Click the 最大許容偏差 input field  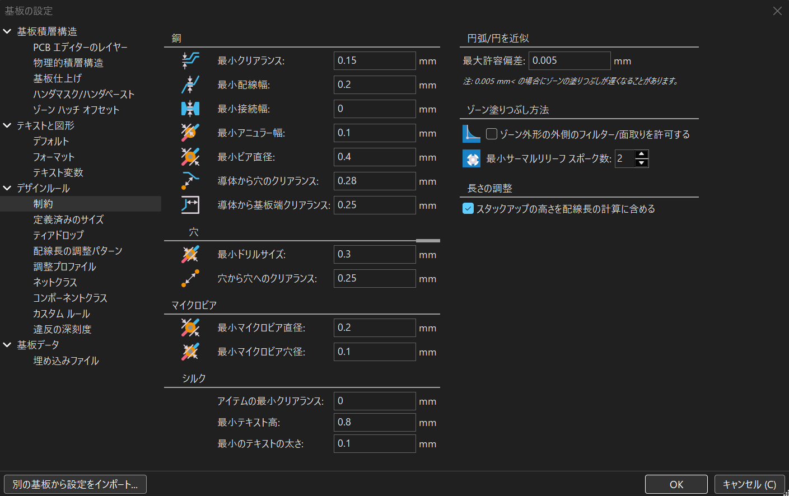coord(569,60)
